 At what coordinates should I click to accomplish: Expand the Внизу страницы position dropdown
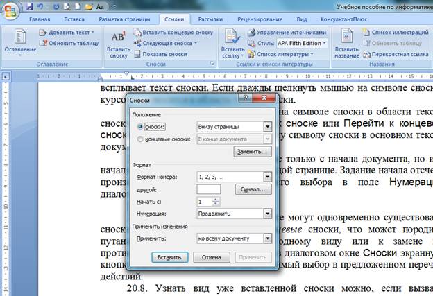click(x=266, y=127)
